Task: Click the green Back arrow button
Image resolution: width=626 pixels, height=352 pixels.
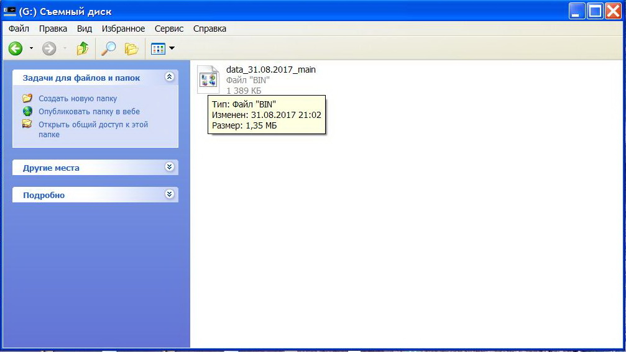Action: 16,48
